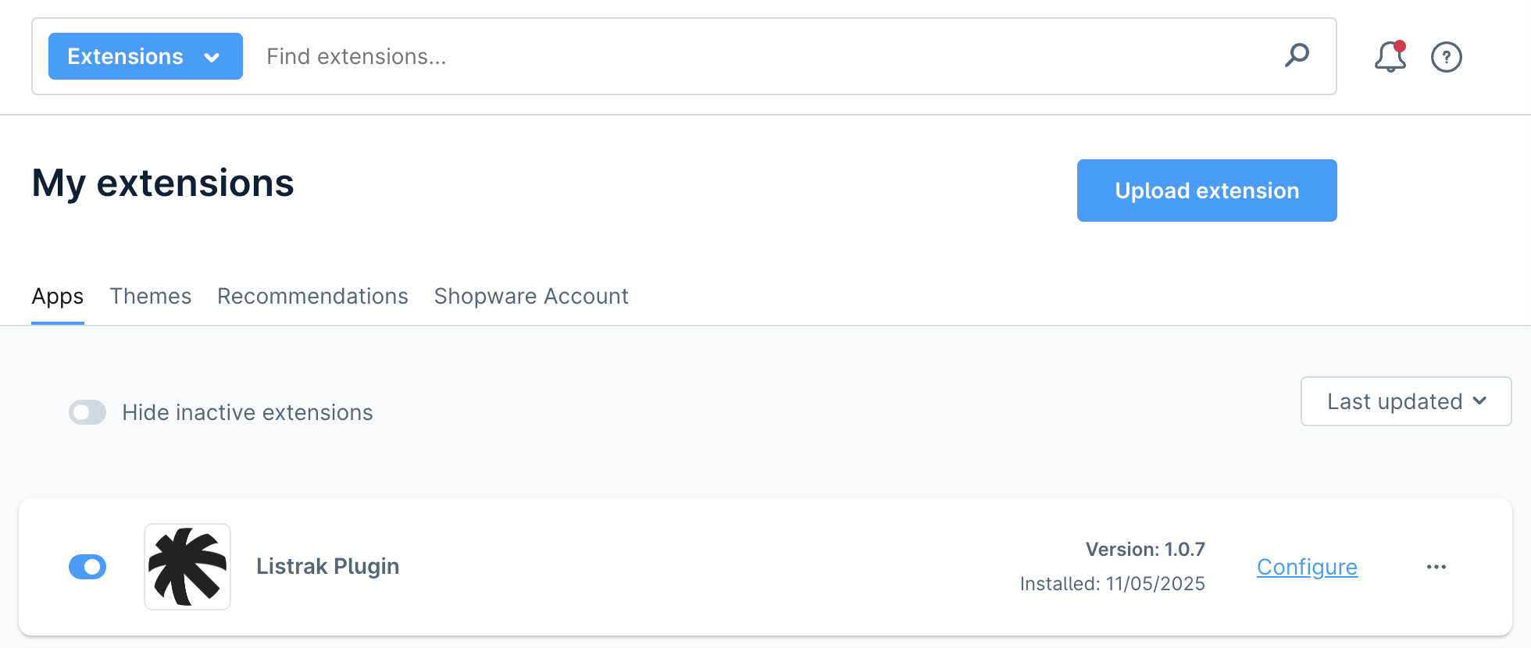This screenshot has width=1531, height=648.
Task: Click the Upload extension button
Action: coord(1206,190)
